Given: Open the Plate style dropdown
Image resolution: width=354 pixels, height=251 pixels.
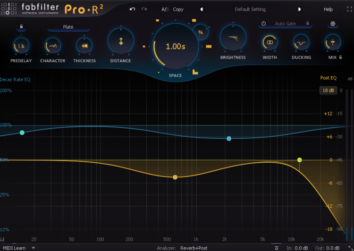Looking at the screenshot, I should [x=68, y=27].
